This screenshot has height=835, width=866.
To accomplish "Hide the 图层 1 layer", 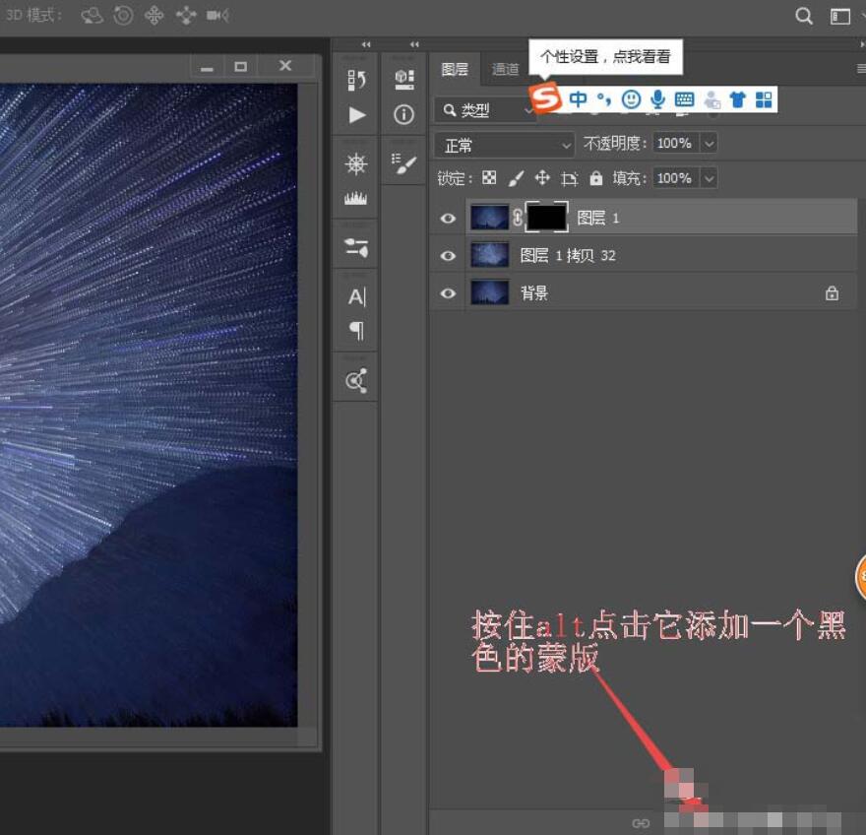I will click(x=448, y=218).
